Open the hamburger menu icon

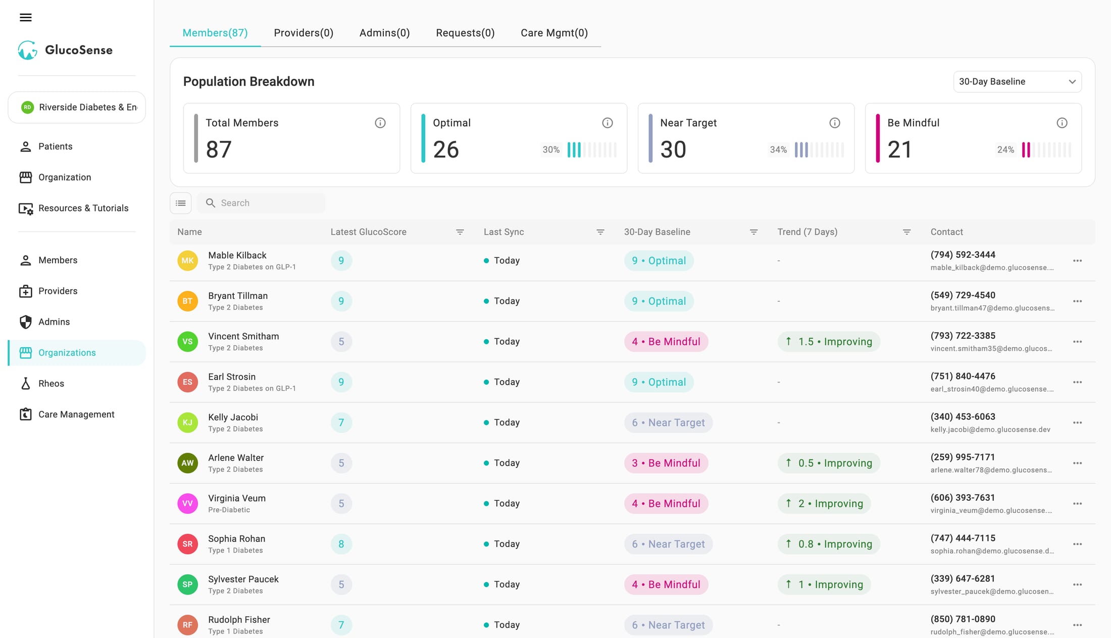(26, 18)
